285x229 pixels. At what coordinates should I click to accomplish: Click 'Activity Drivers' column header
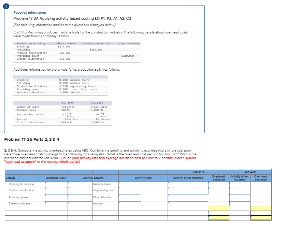[x=93, y=178]
